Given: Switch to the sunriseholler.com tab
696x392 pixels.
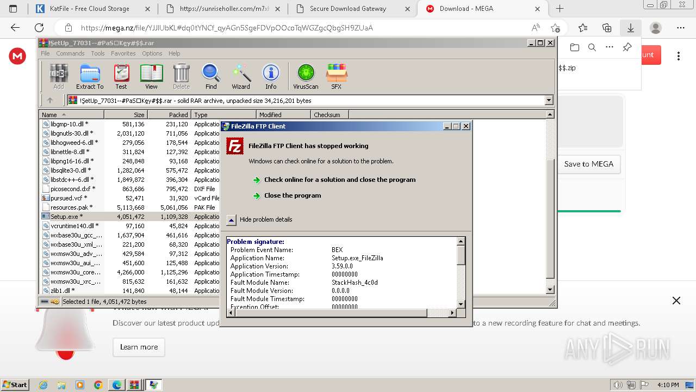Looking at the screenshot, I should pos(224,9).
